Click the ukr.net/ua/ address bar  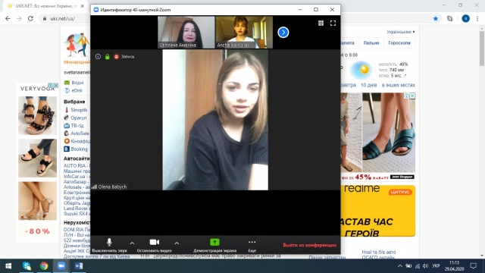[x=64, y=18]
